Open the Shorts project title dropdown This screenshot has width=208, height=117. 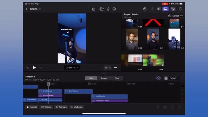coord(40,9)
